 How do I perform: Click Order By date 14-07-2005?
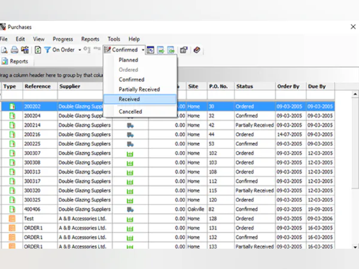tap(291, 134)
